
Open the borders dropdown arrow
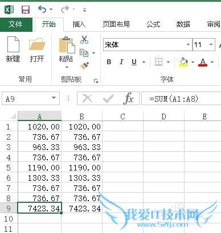click(x=168, y=62)
